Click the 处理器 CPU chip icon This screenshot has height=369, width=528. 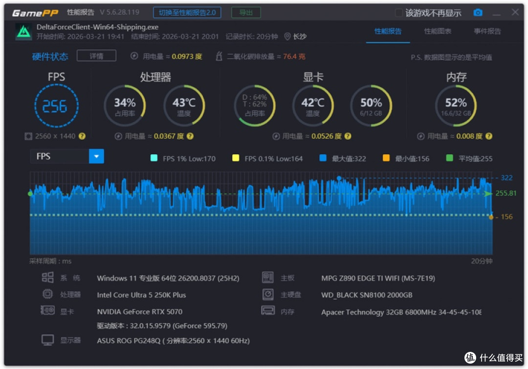[x=47, y=294]
